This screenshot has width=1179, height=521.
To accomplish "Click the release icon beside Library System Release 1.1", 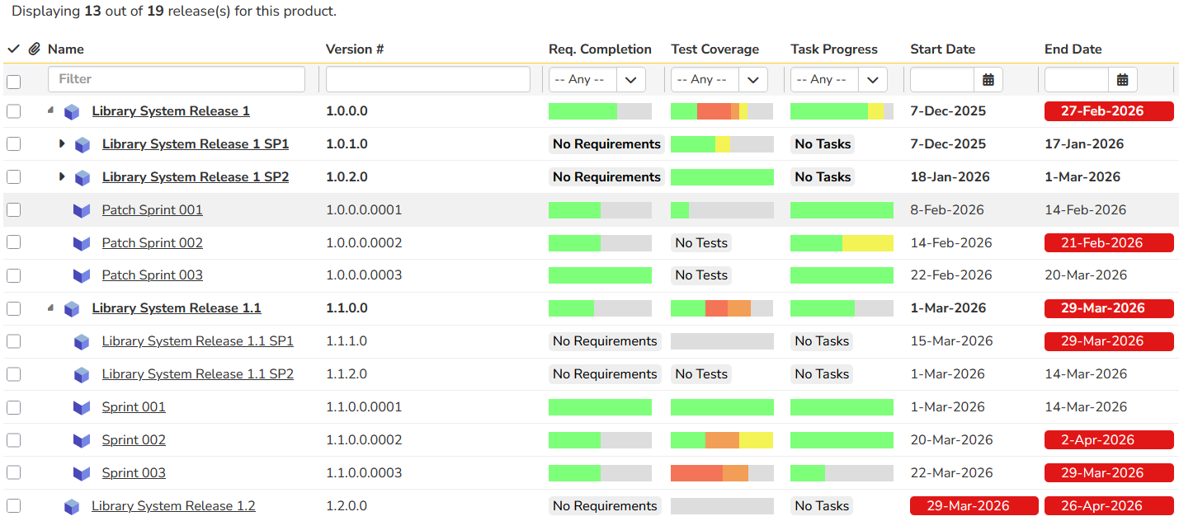I will point(72,308).
